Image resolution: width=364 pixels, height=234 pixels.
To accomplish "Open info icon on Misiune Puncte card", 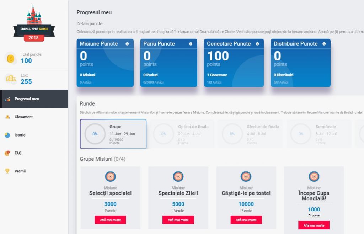I will point(127,44).
